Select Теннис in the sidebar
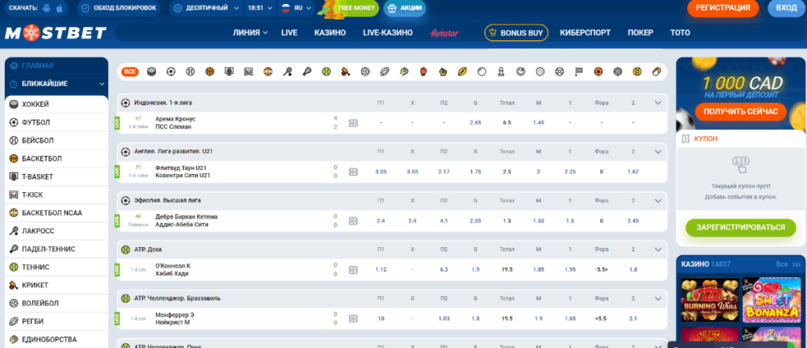Screen dimensions: 807x348 click(x=57, y=267)
